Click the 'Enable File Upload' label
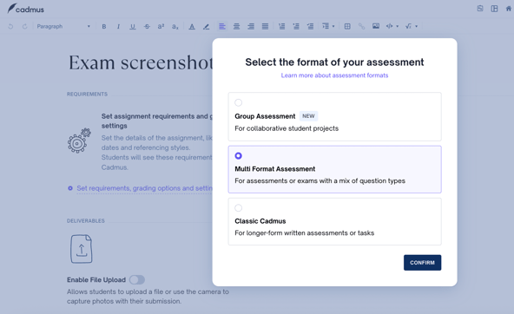The height and width of the screenshot is (314, 514). point(96,280)
